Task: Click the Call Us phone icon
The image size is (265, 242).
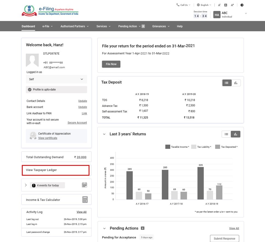Action: (x=178, y=5)
